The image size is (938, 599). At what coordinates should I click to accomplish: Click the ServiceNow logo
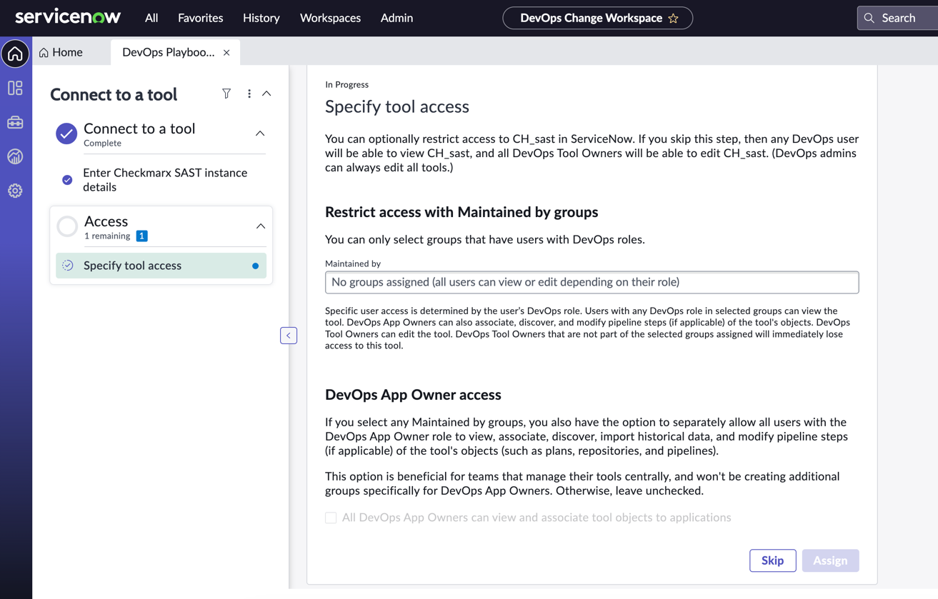tap(68, 17)
